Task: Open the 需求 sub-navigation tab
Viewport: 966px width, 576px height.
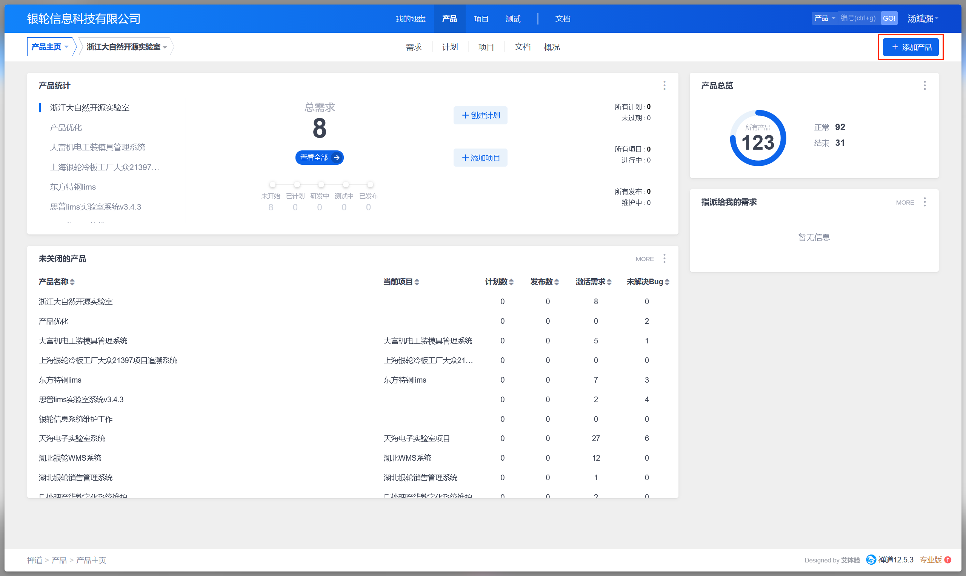Action: coord(414,47)
